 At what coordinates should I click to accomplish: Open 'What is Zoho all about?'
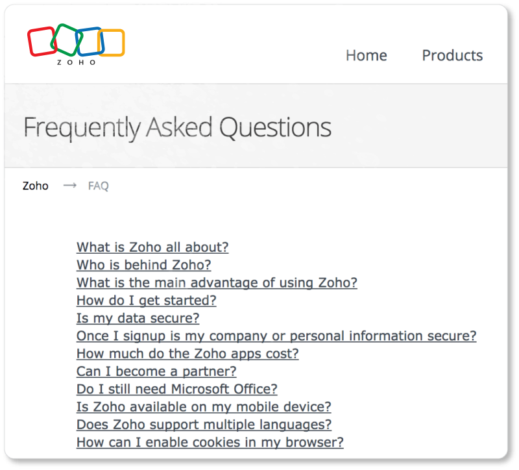point(152,247)
